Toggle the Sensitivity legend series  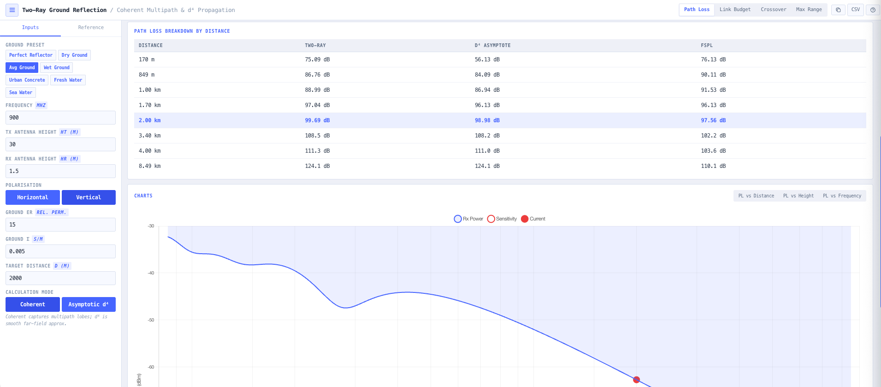pos(502,219)
